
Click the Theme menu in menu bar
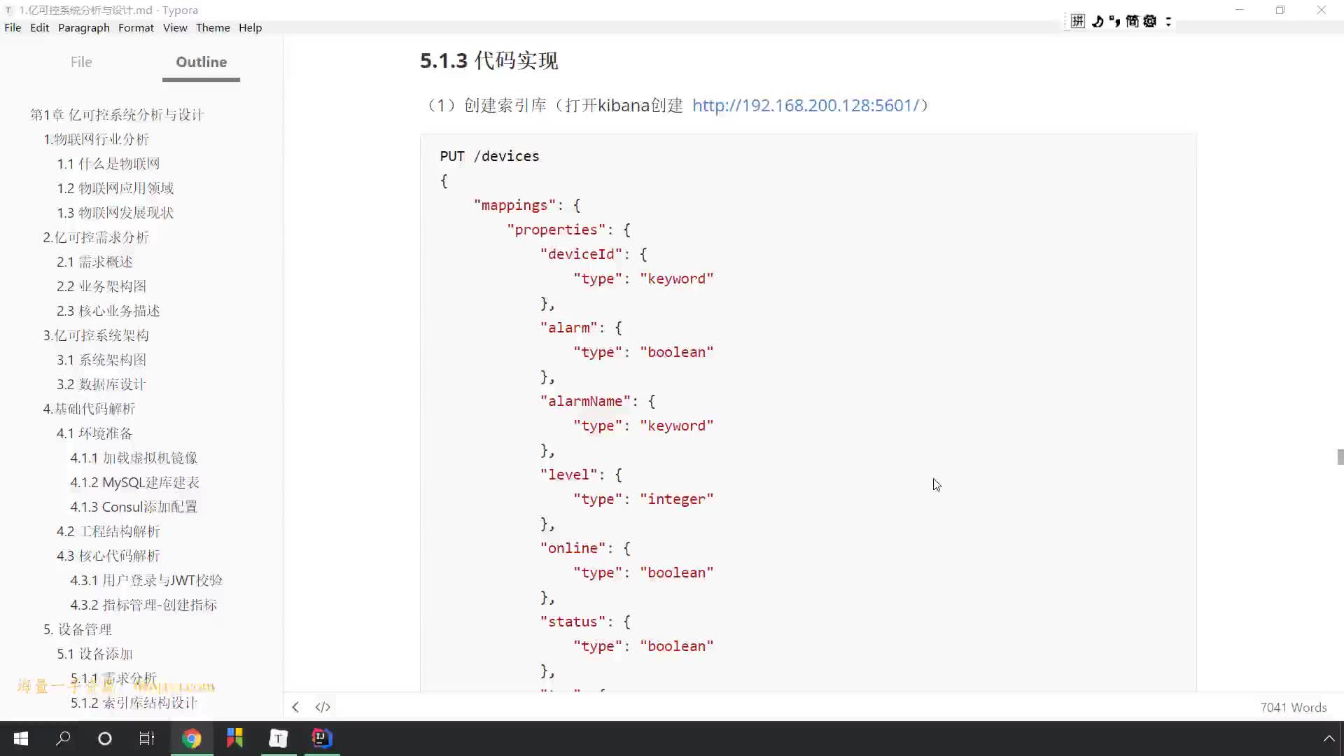pyautogui.click(x=212, y=28)
